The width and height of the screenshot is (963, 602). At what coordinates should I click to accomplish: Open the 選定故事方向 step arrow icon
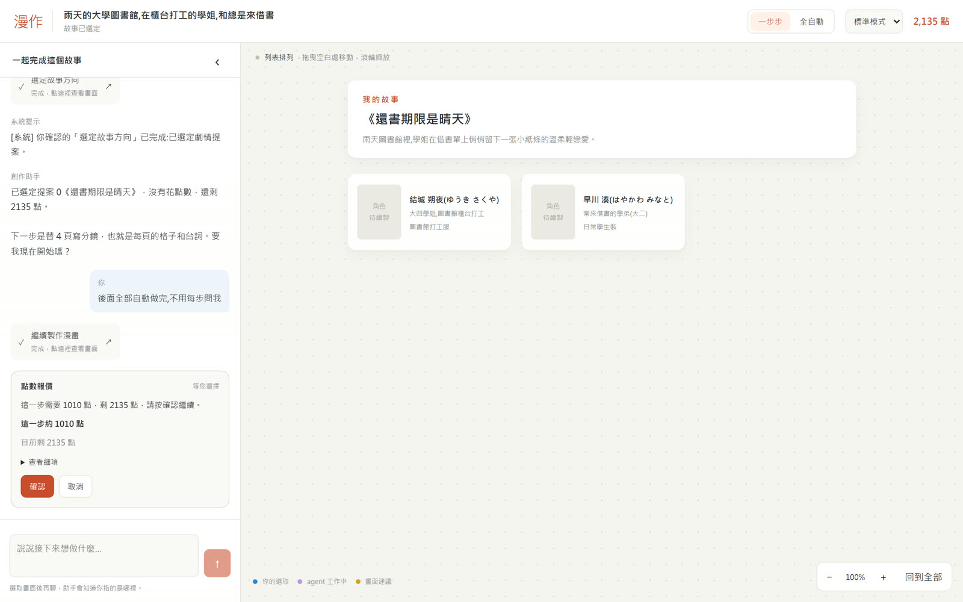pyautogui.click(x=108, y=87)
